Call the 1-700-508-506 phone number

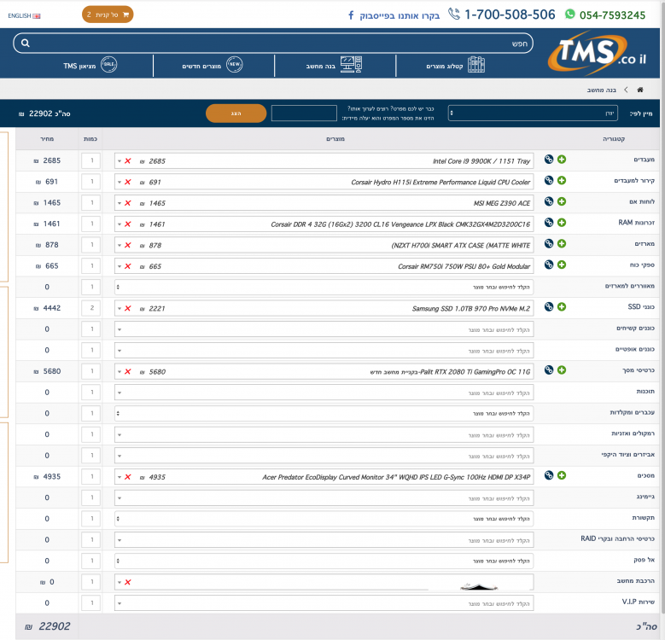click(502, 15)
